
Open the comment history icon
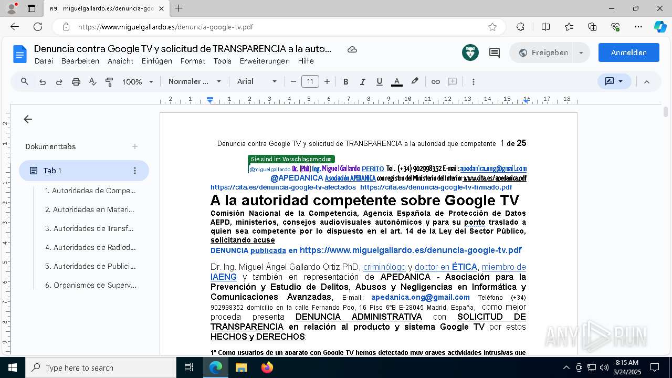coord(494,52)
